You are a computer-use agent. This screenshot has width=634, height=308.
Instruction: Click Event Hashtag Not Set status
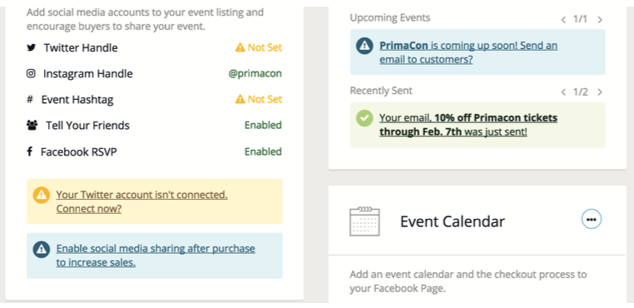pos(259,99)
